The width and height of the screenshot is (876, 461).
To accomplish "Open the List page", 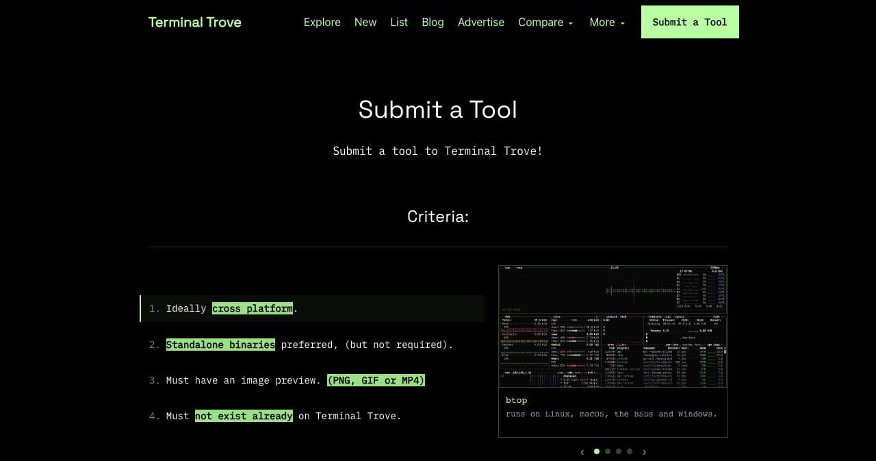I will 399,22.
